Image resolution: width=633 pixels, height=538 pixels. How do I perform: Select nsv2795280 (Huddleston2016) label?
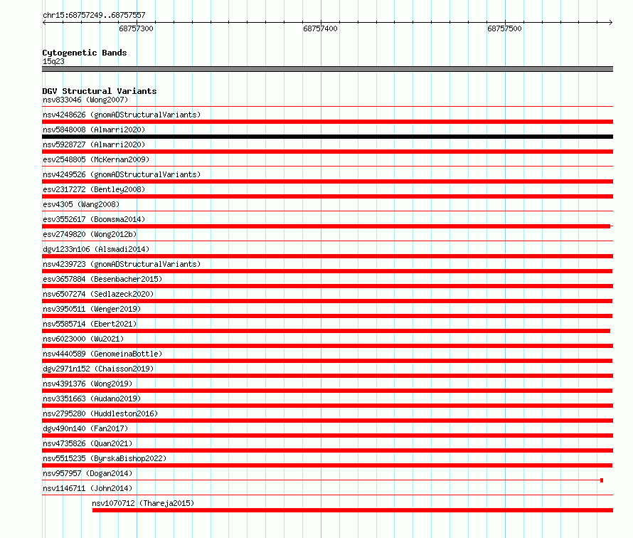100,413
